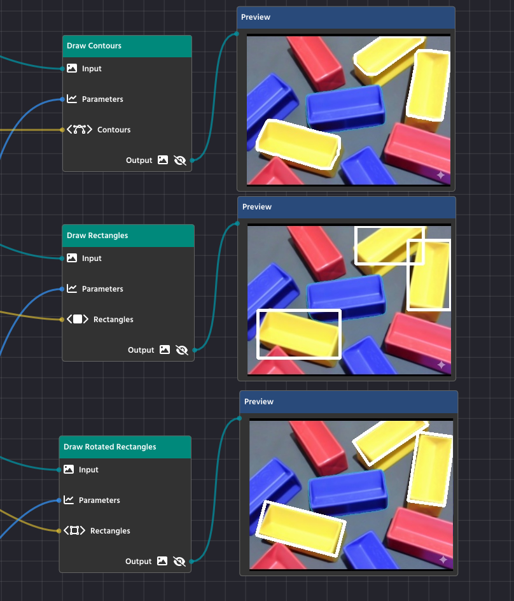This screenshot has width=514, height=601.
Task: Open the rotated rectangles preview image
Action: point(351,494)
